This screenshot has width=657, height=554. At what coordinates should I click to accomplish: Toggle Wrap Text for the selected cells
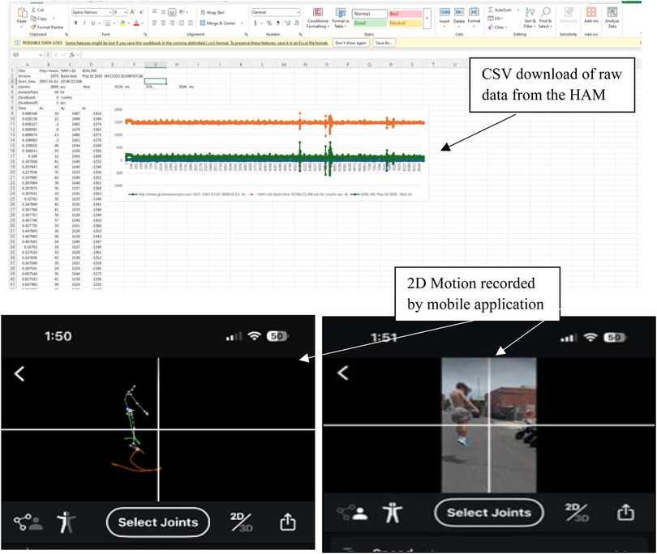coord(213,13)
